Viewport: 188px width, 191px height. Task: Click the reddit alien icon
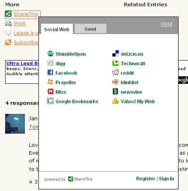pyautogui.click(x=116, y=72)
